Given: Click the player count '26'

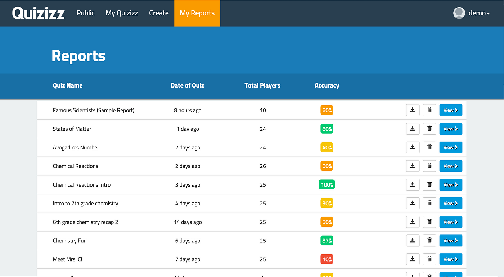Looking at the screenshot, I should (263, 166).
